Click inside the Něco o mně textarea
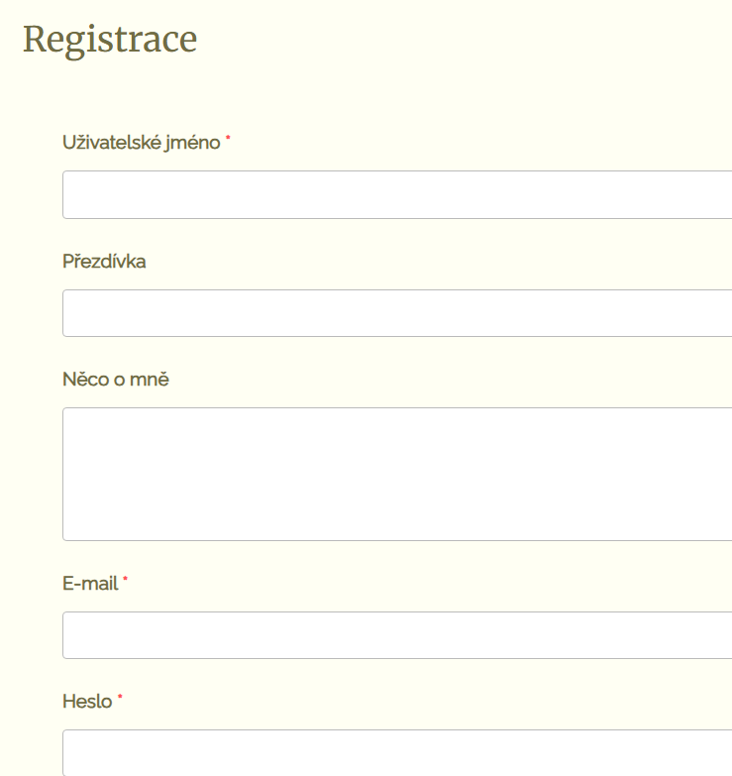Screen dimensions: 732x776 coord(396,474)
